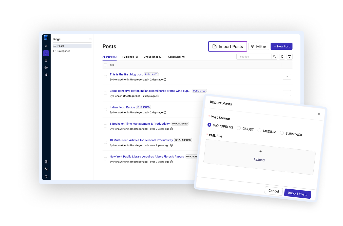Open the users group sidebar icon
This screenshot has height=226, width=343.
(x=46, y=68)
